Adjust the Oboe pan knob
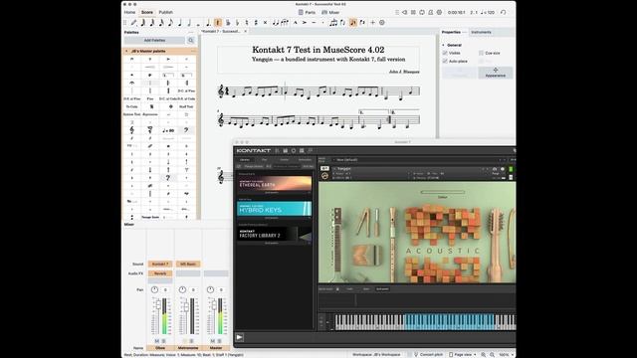Screen dimensions: 637x358 pyautogui.click(x=154, y=289)
